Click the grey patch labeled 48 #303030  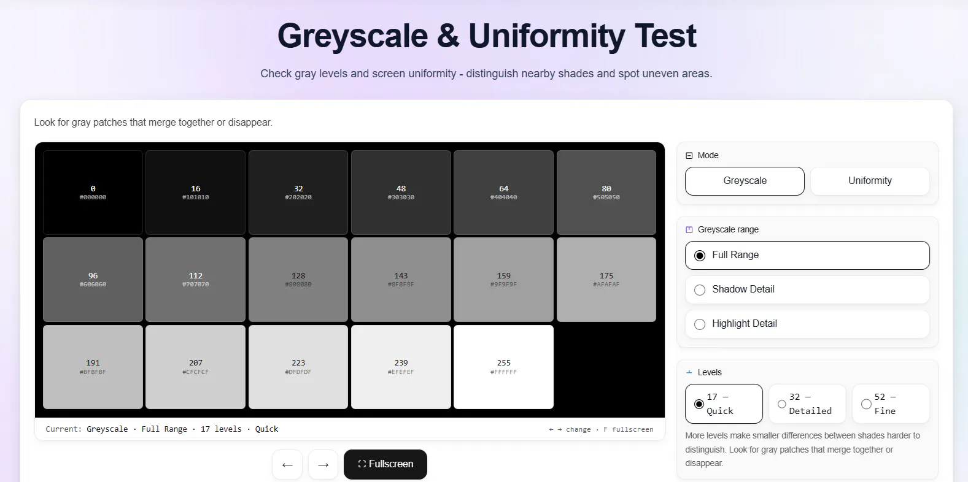pos(401,193)
